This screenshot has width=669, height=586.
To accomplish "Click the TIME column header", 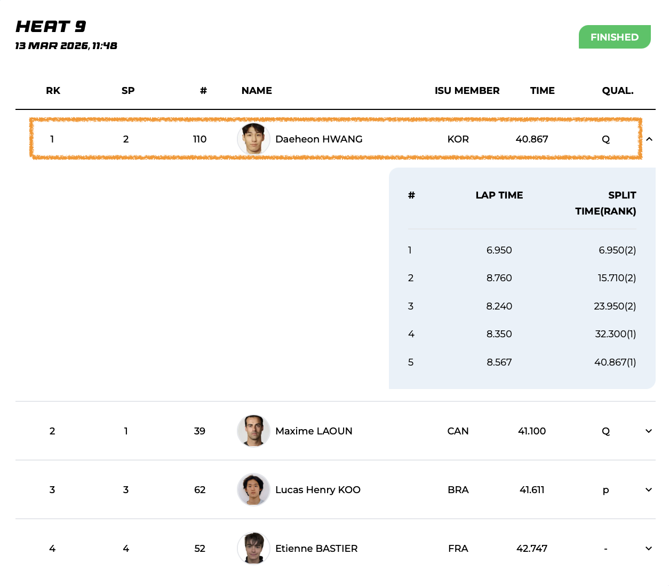I will point(542,91).
